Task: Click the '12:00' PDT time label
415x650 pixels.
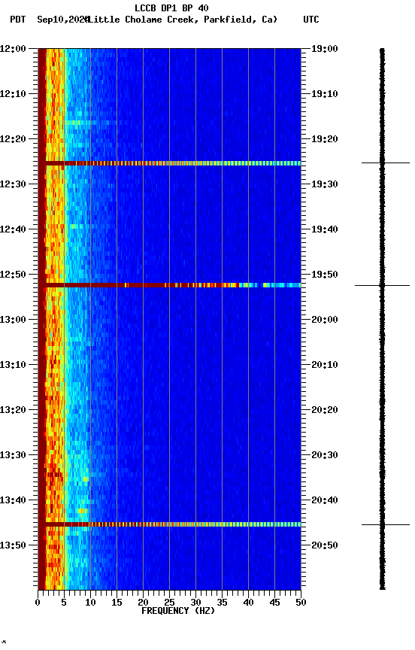Action: coord(13,49)
